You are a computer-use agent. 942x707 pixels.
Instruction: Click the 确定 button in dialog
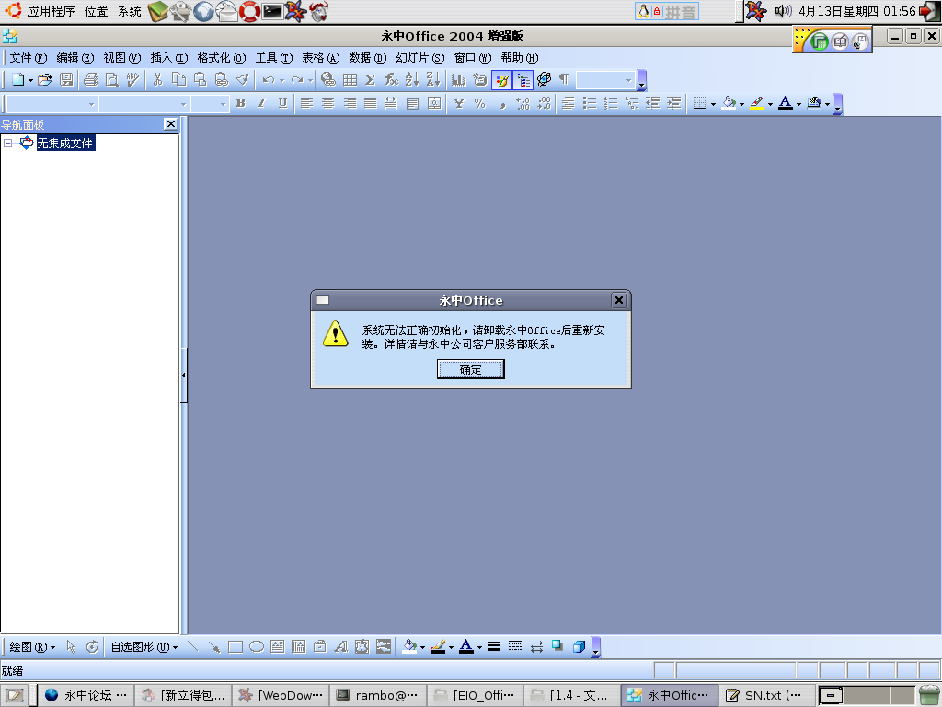tap(470, 370)
